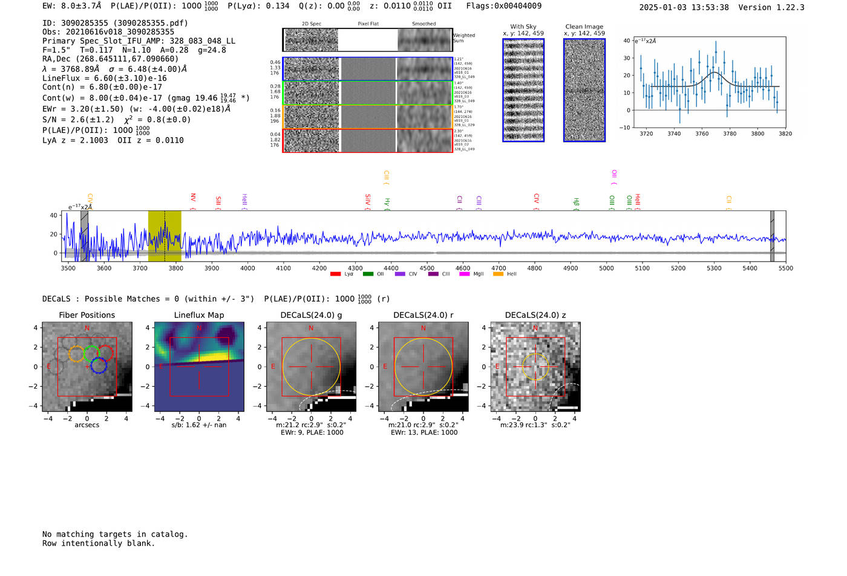The image size is (847, 576).
Task: Select the green-bordered 2D fiber spectrum row
Action: click(368, 93)
